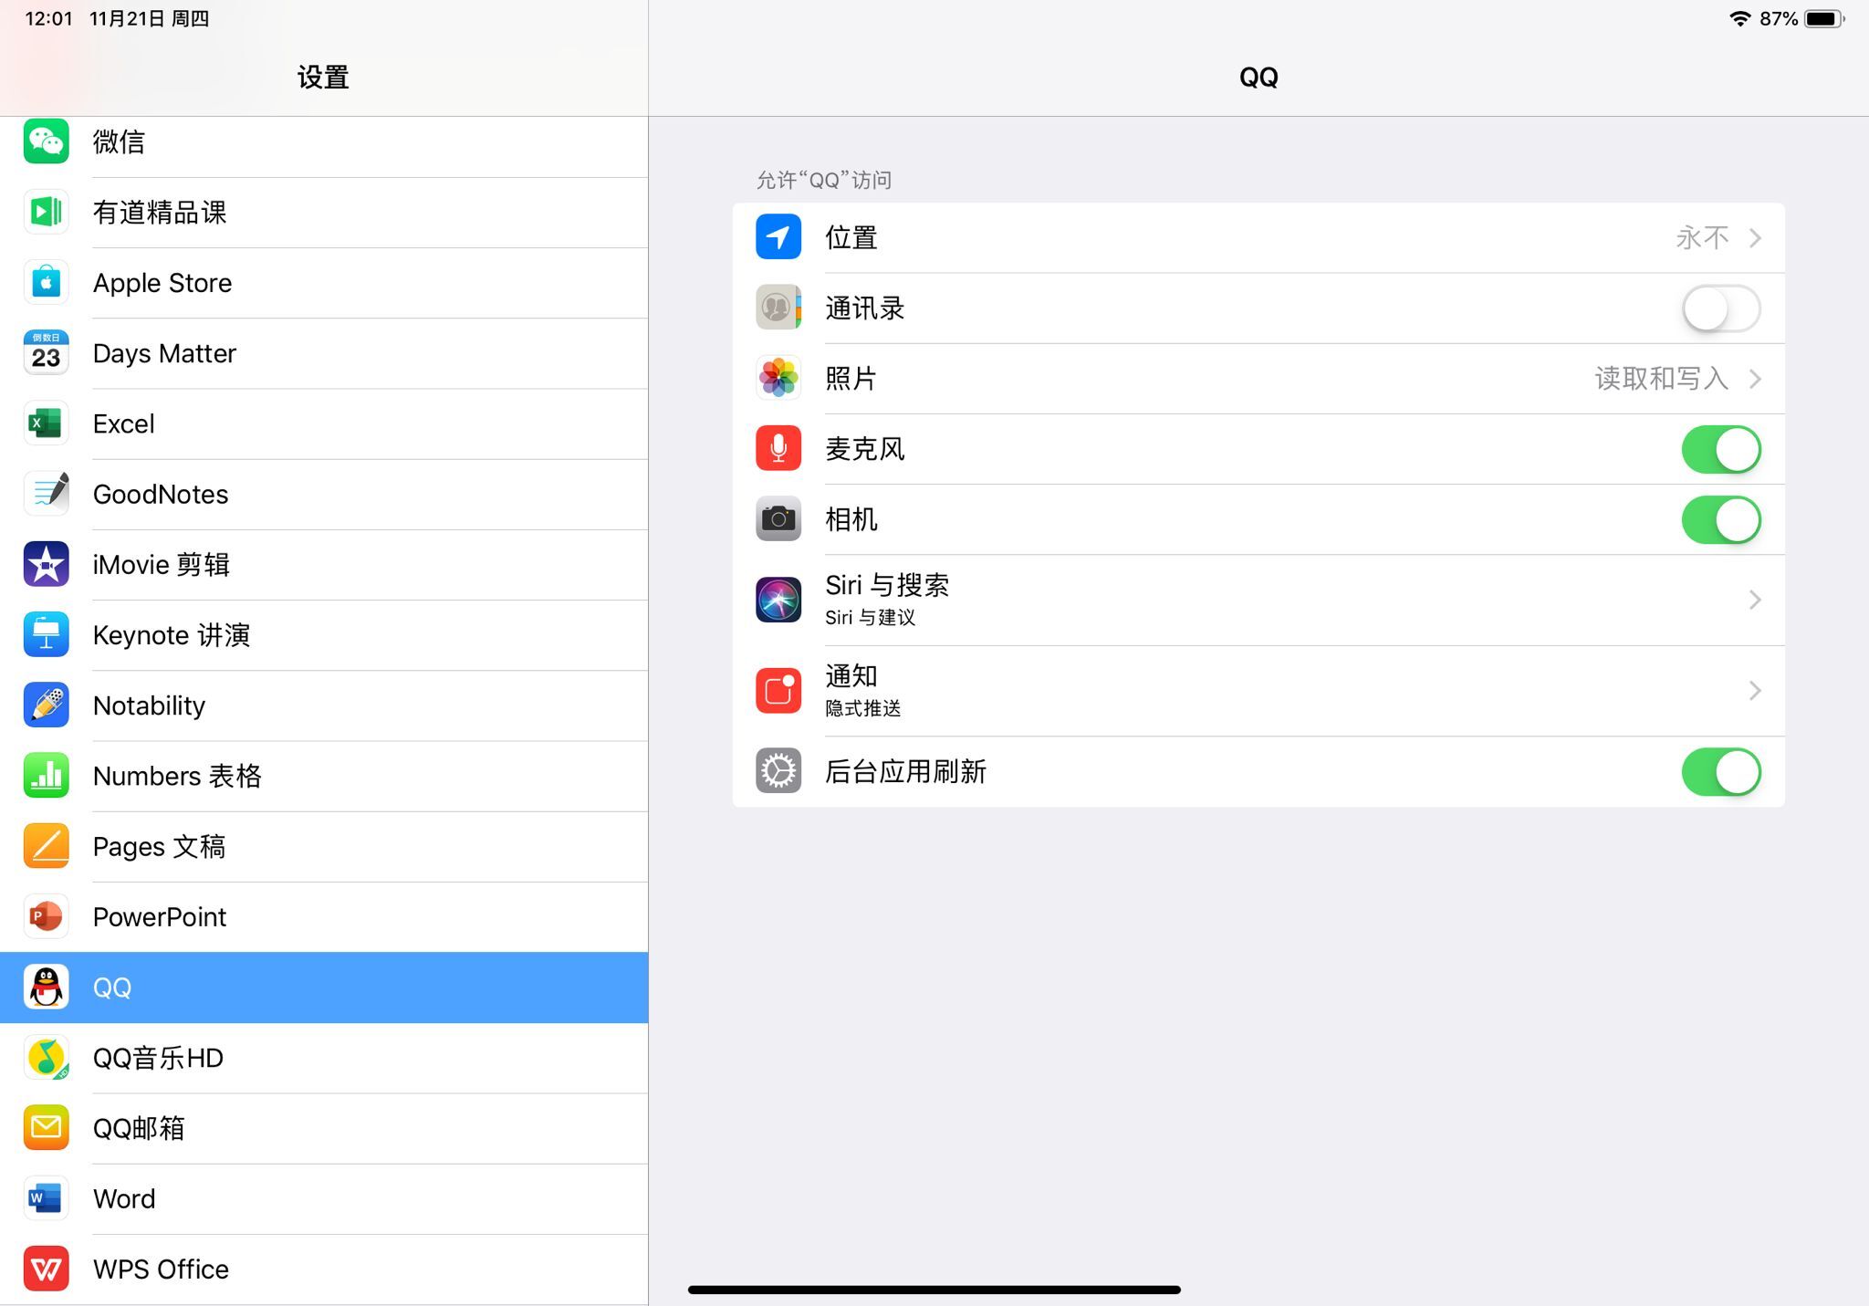Turn off the Microphone toggle
1869x1306 pixels.
tap(1719, 449)
